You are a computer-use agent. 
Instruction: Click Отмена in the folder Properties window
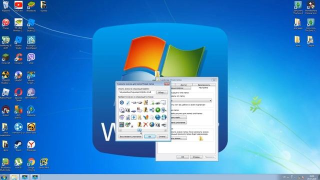click(196, 157)
